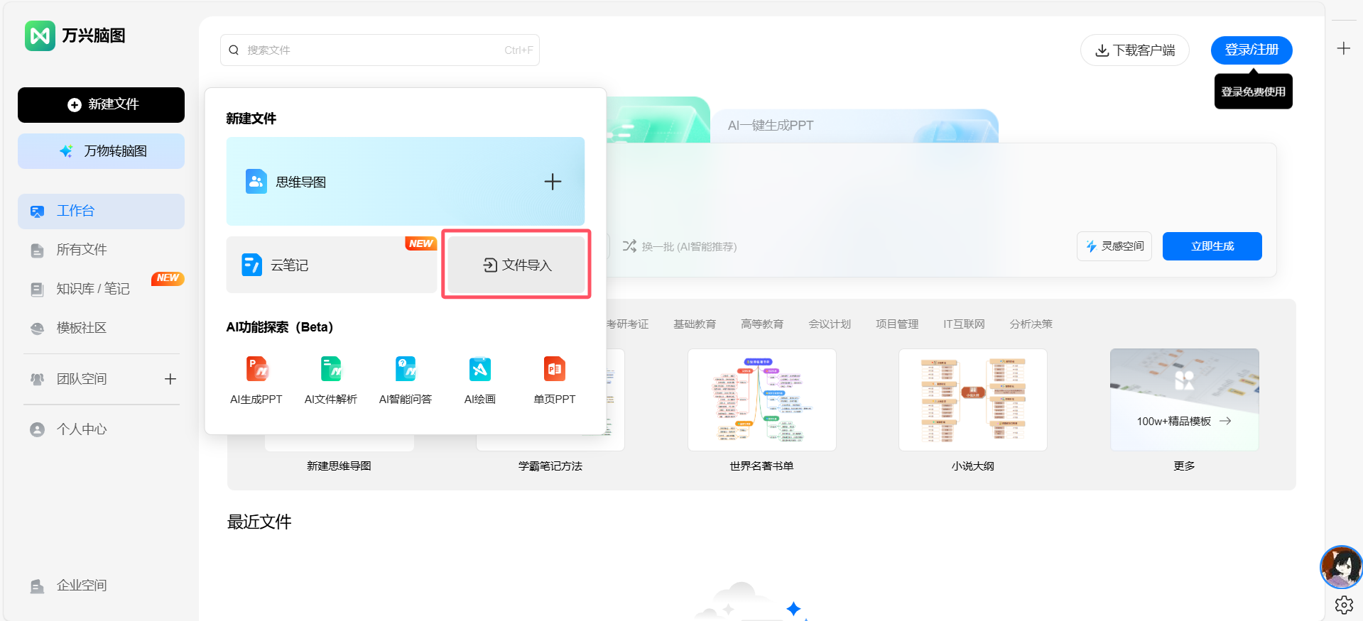Screen dimensions: 1363x621
Task: Click the user avatar icon
Action: 1340,567
